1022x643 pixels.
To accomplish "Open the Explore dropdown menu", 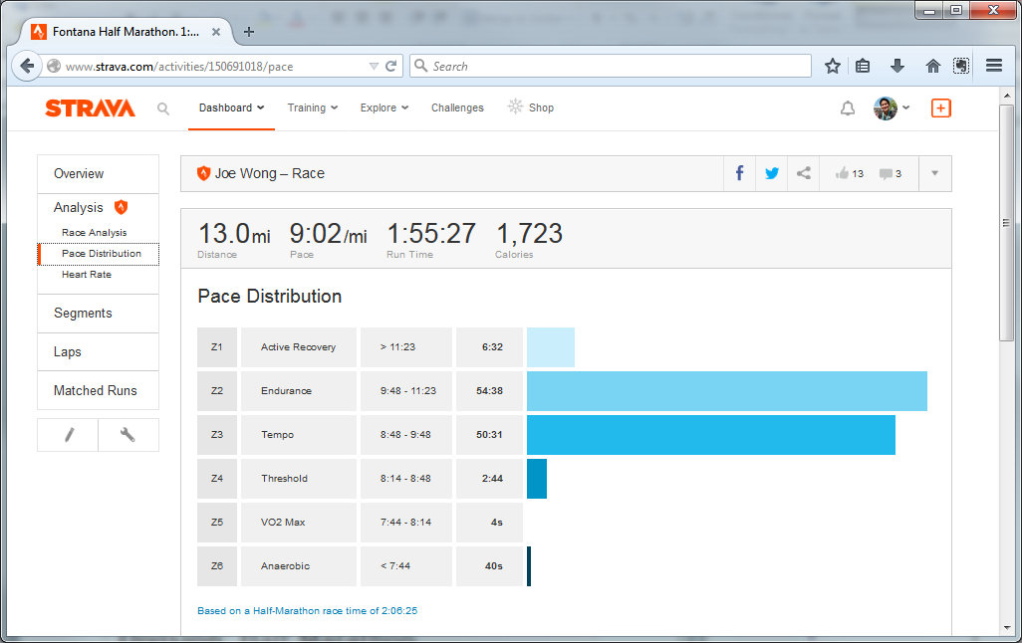I will point(384,107).
